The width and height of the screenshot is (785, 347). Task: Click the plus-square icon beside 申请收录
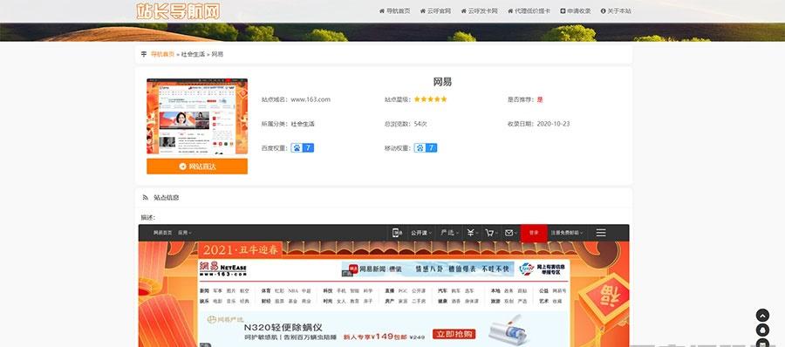coord(563,11)
